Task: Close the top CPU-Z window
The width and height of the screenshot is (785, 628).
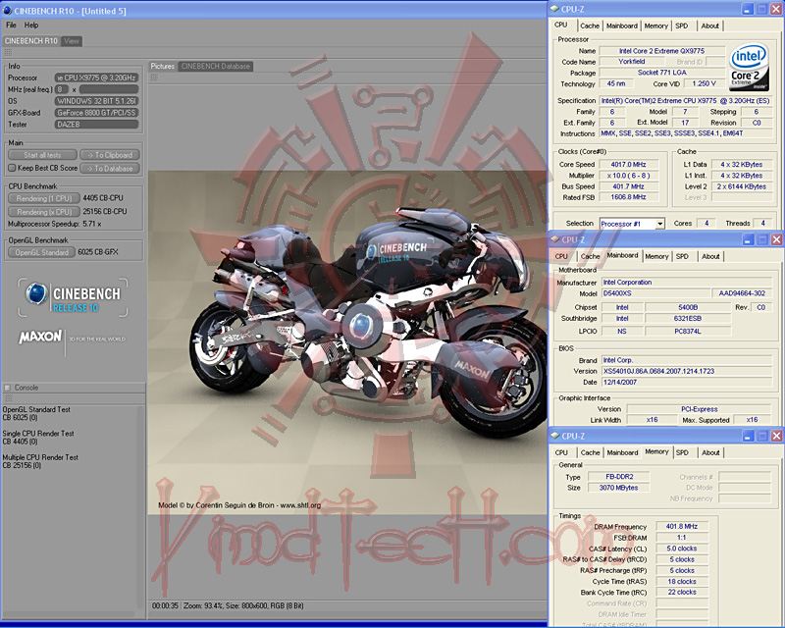Action: pyautogui.click(x=776, y=9)
